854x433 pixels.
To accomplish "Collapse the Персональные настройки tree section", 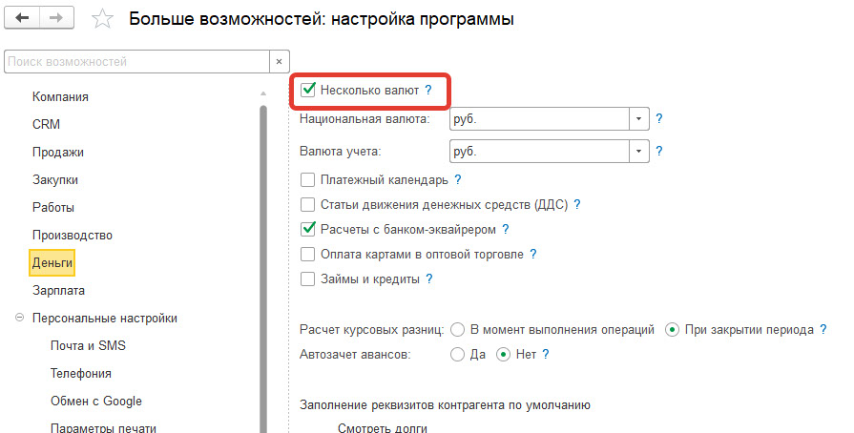I will tap(20, 319).
